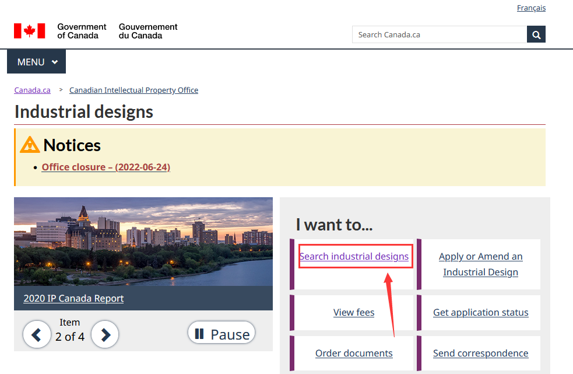Screen dimensions: 573x374
Task: Open the Office closure notice link
Action: (x=106, y=167)
